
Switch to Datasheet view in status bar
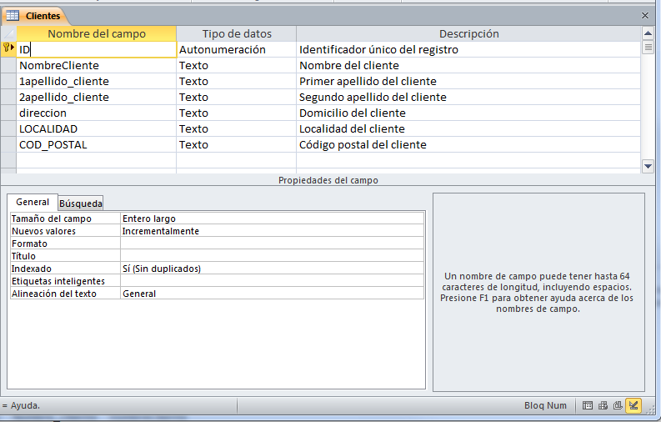pyautogui.click(x=588, y=406)
